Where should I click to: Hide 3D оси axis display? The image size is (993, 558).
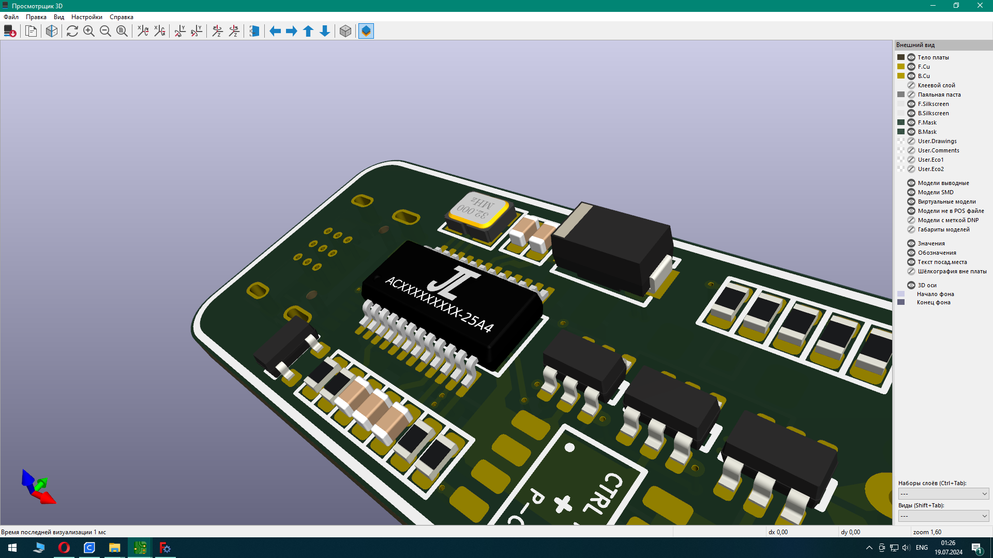[x=911, y=285]
